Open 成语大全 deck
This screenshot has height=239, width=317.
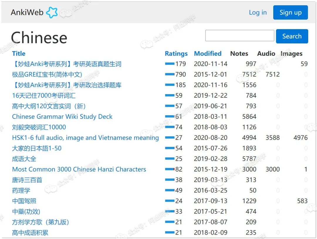[x=24, y=159]
